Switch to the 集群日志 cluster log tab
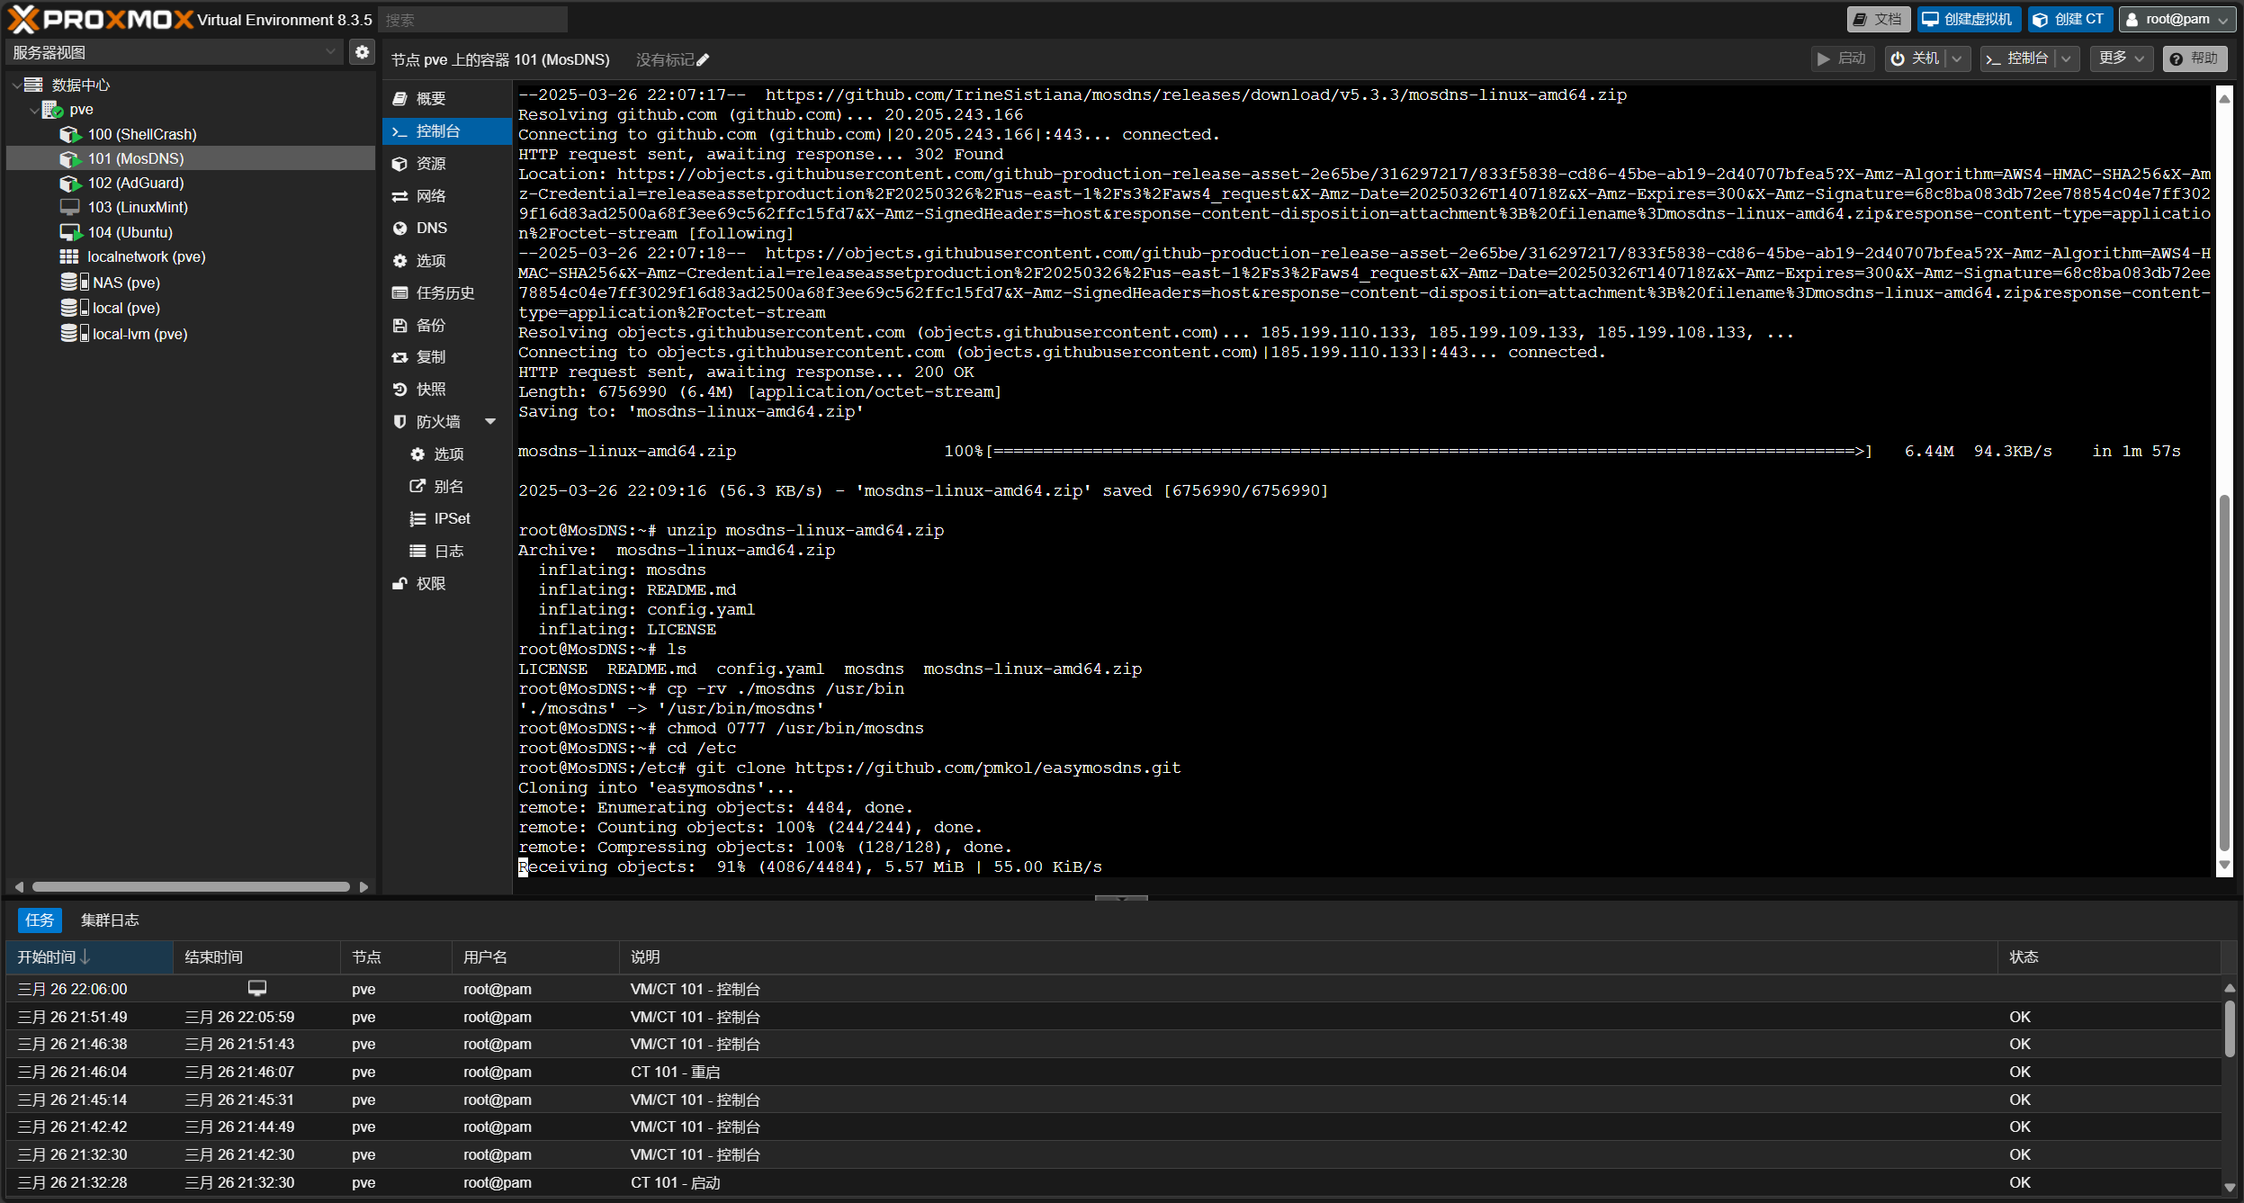Image resolution: width=2244 pixels, height=1203 pixels. click(110, 920)
